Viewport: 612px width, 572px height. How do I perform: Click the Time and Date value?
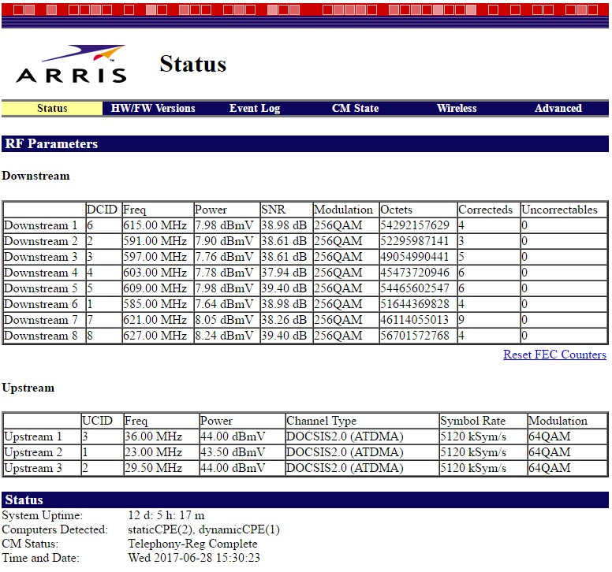coord(194,558)
